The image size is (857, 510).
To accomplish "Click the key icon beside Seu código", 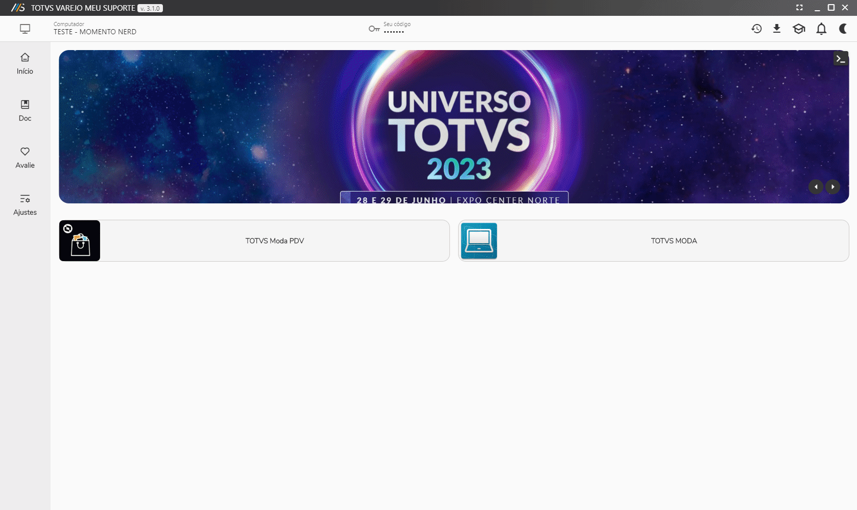I will point(374,29).
